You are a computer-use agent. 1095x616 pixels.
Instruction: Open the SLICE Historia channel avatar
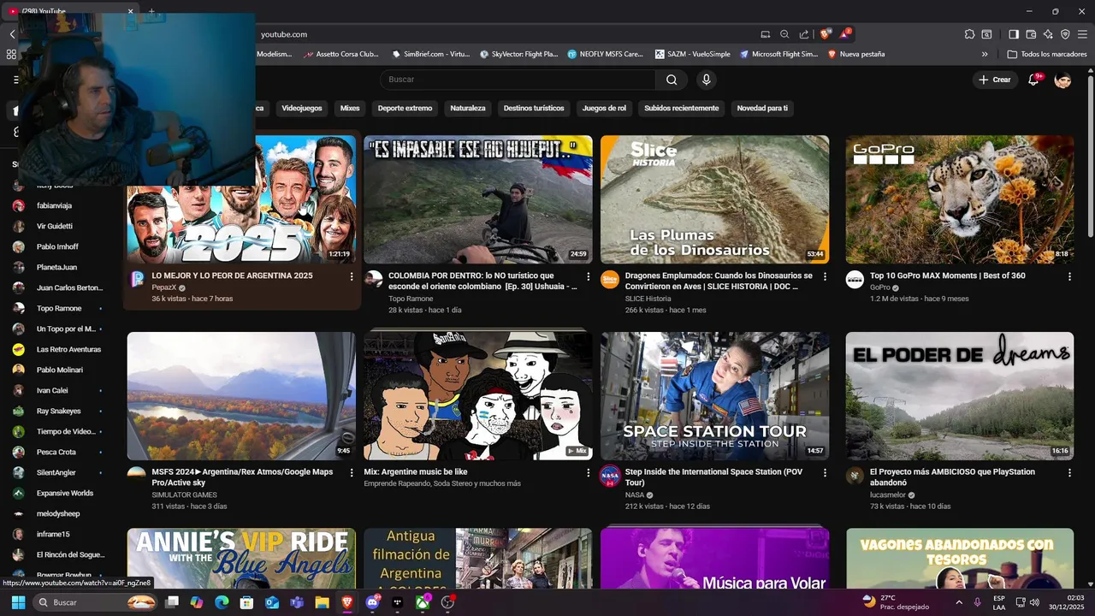click(x=610, y=280)
